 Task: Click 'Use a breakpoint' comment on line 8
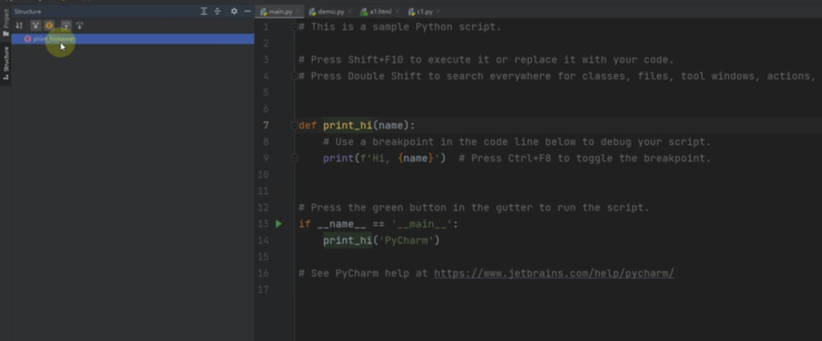coord(517,142)
